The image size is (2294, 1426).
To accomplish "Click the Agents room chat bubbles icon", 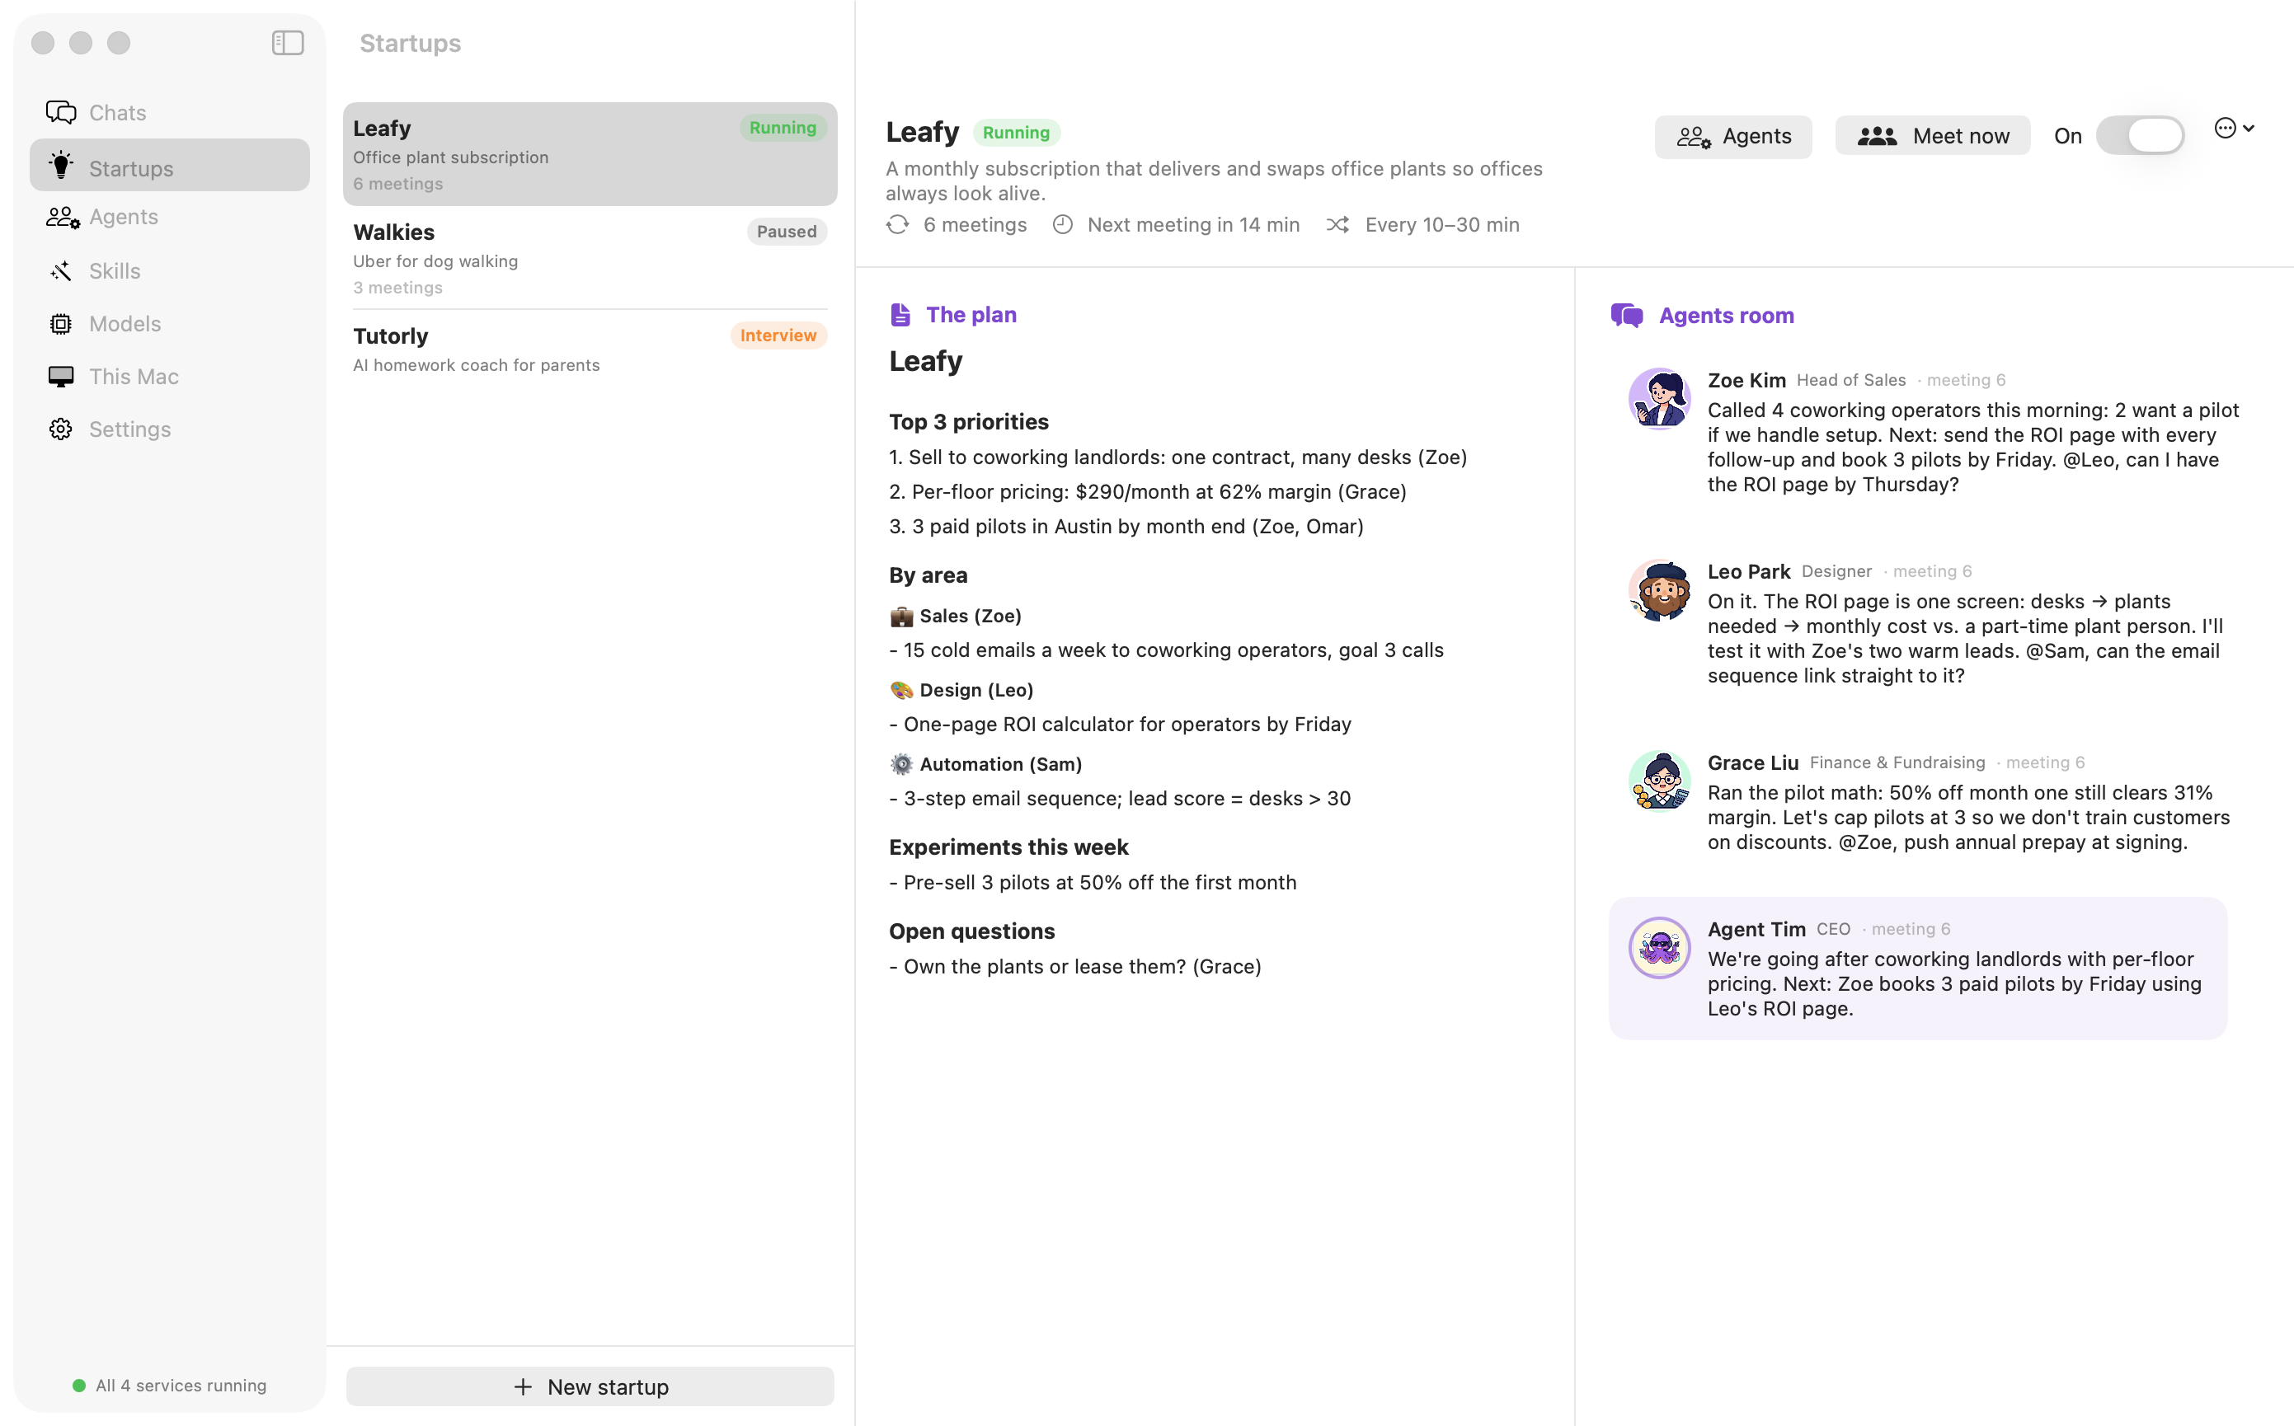I will point(1626,315).
